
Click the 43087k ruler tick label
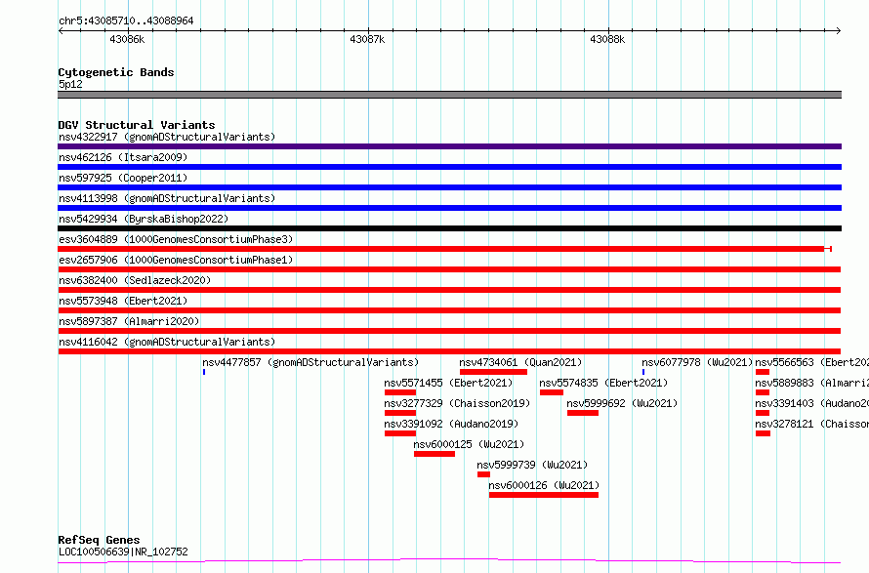pos(367,39)
